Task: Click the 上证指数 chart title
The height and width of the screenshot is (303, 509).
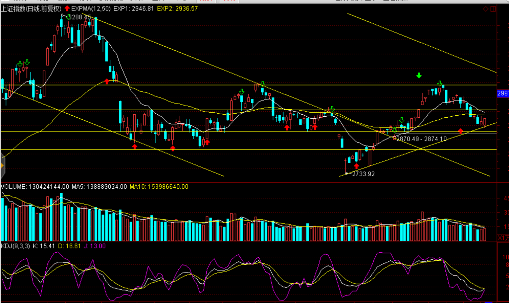Action: pyautogui.click(x=31, y=8)
